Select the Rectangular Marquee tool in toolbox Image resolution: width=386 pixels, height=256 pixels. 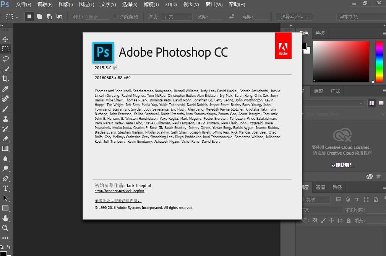tap(5, 49)
